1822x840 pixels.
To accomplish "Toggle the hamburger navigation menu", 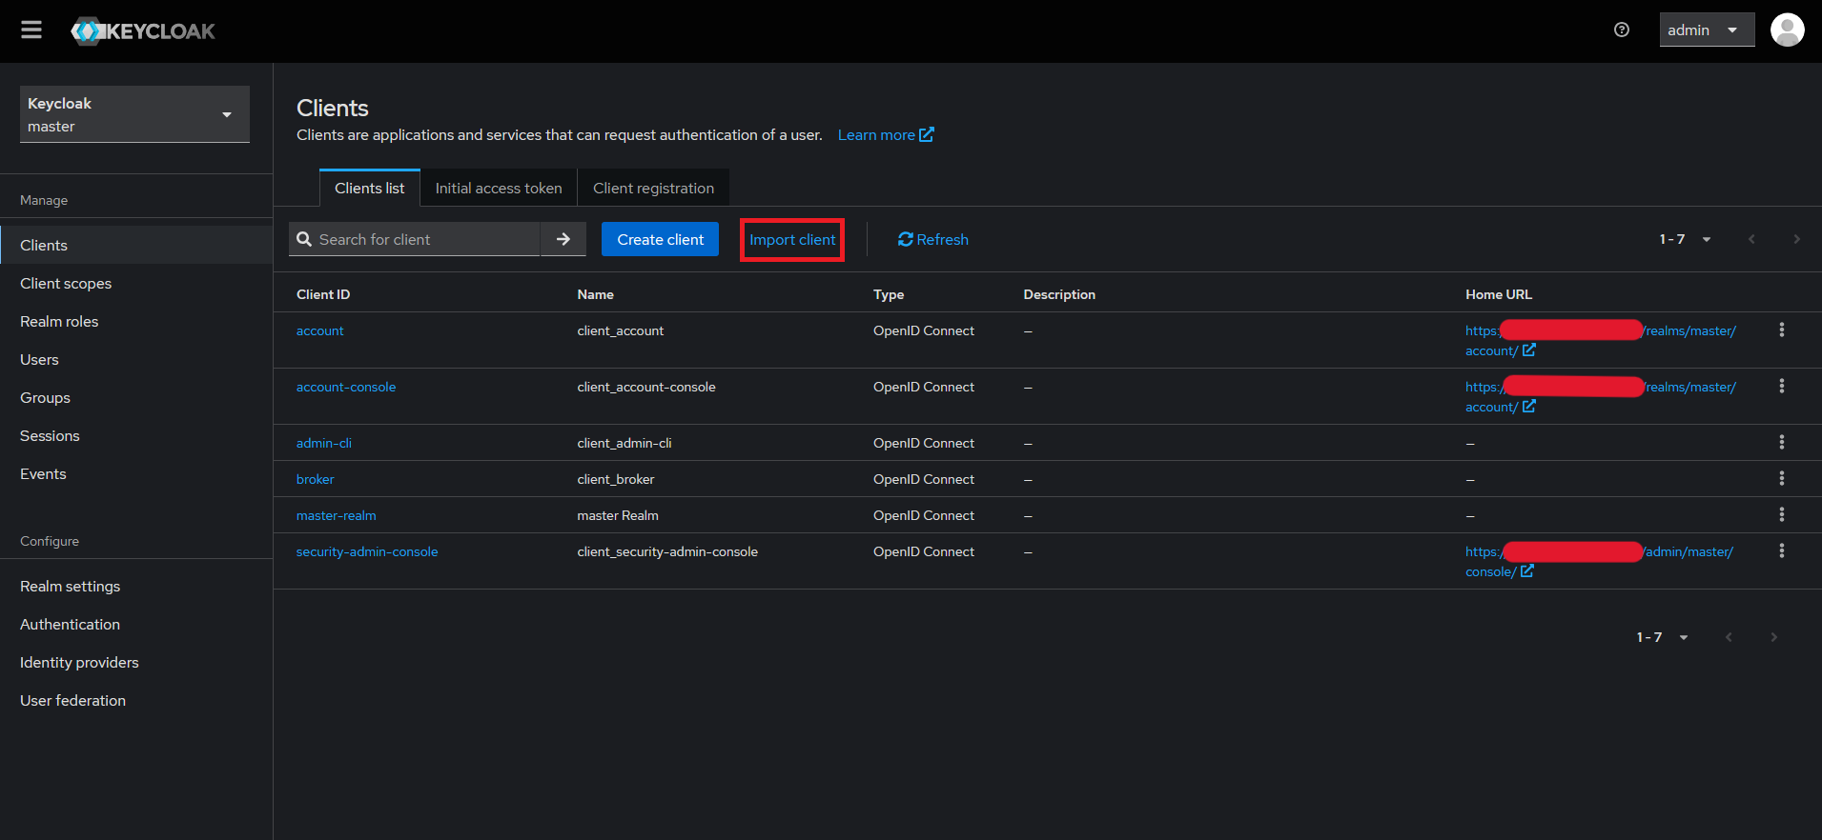I will 31,30.
